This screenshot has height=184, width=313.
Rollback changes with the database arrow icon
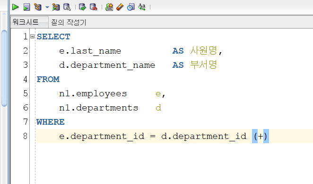[94, 7]
